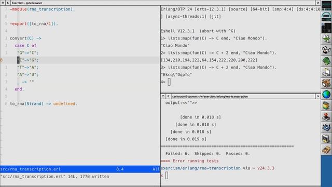Click the exercism/erlang/rna-transcription prompt path

[x=201, y=168]
